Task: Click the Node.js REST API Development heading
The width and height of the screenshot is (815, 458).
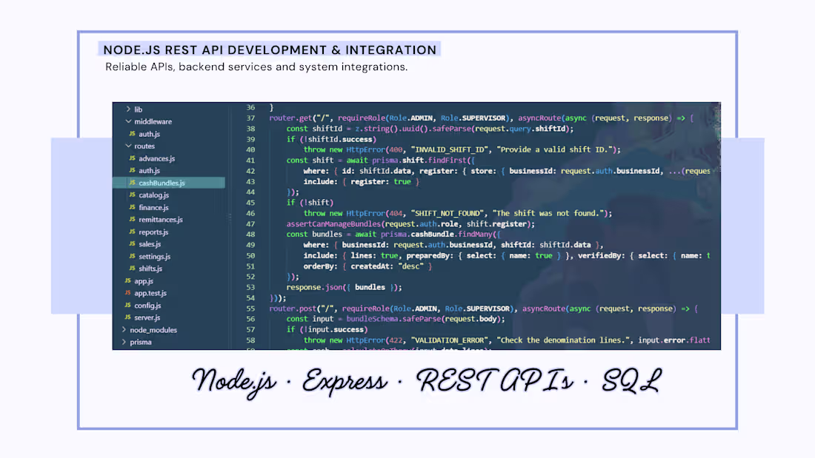Action: (270, 50)
